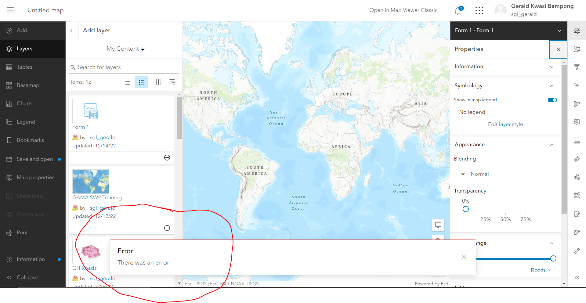The image size is (586, 303).
Task: Add Form 1 layer to map
Action: point(167,157)
